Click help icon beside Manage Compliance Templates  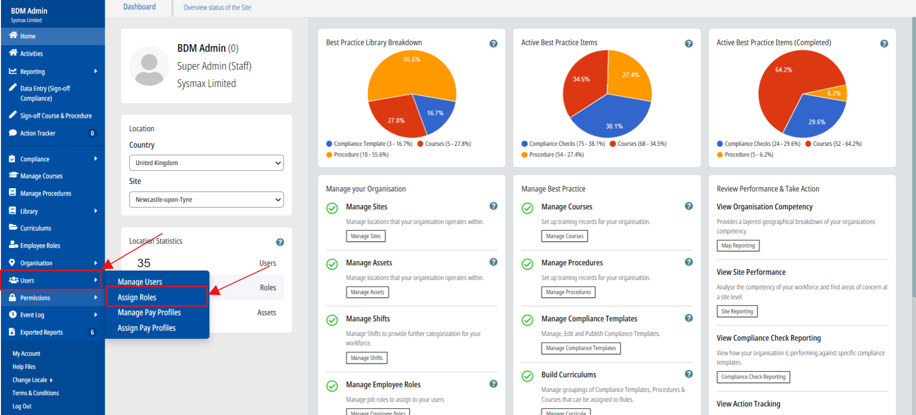pos(689,318)
